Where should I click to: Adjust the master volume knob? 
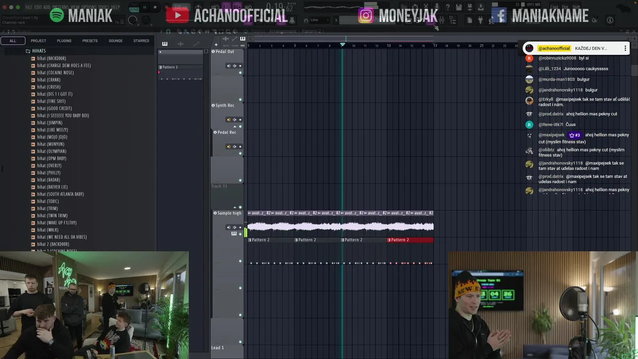pos(133,20)
